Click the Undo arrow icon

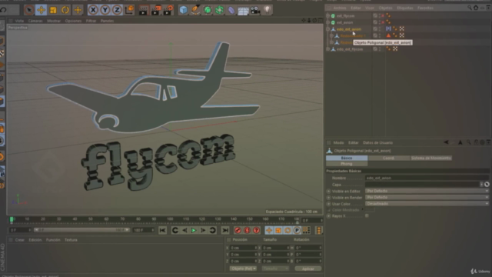pyautogui.click(x=3, y=10)
